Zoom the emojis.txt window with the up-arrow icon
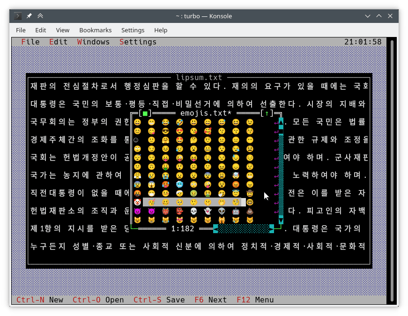Image resolution: width=408 pixels, height=316 pixels. [x=267, y=113]
